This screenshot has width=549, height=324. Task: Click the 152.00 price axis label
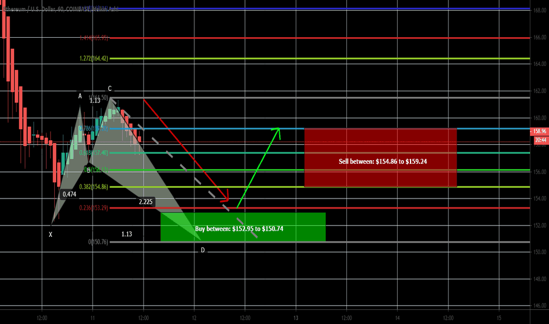pos(540,225)
